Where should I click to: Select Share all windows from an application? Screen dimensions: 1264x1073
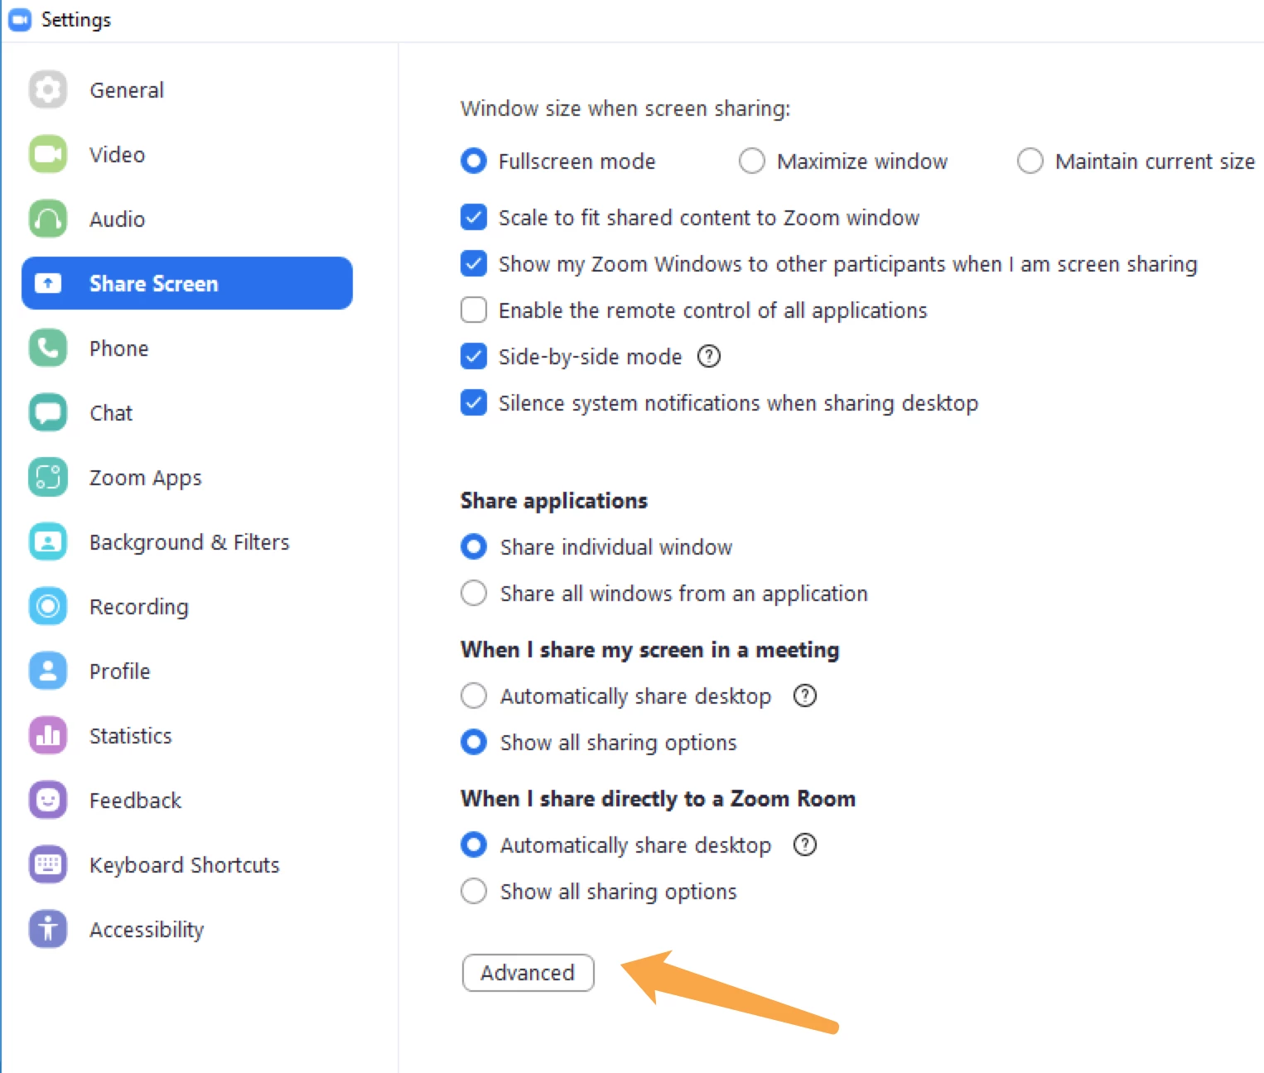click(x=474, y=593)
